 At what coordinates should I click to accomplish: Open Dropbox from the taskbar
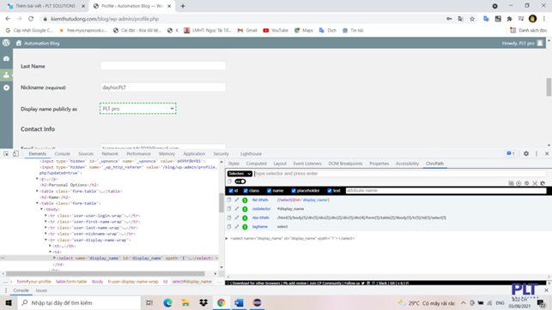203,302
